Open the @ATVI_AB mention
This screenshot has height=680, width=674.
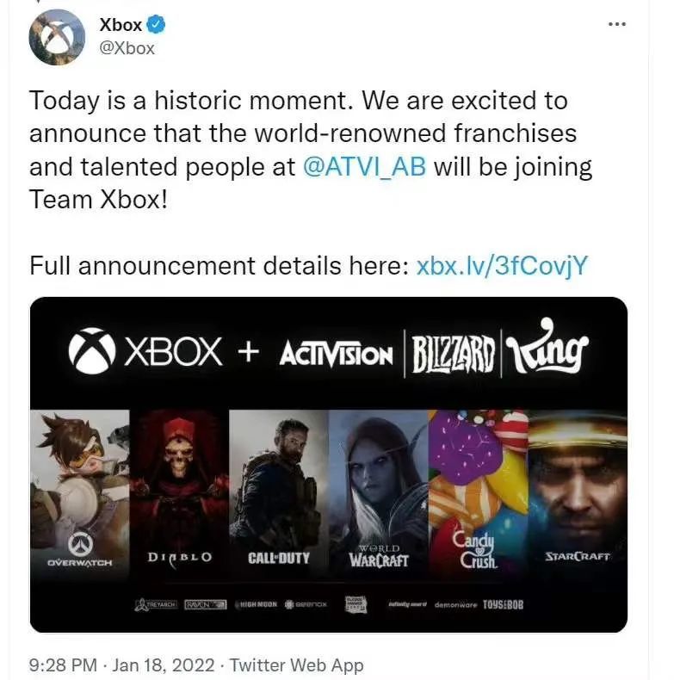coord(364,166)
